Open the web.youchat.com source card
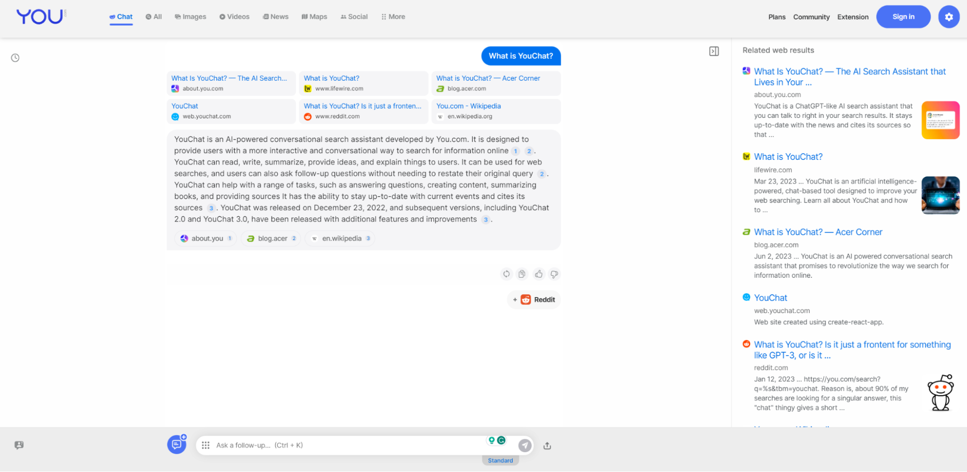Image resolution: width=967 pixels, height=472 pixels. [x=231, y=111]
